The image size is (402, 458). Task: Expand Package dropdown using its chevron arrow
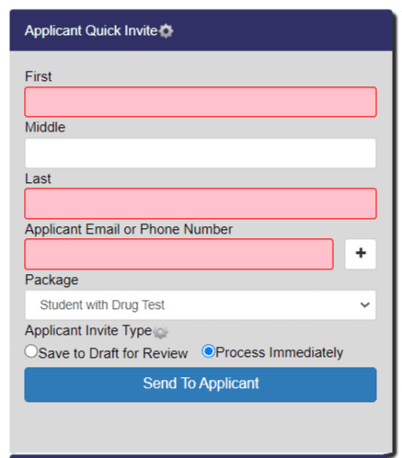(x=364, y=305)
